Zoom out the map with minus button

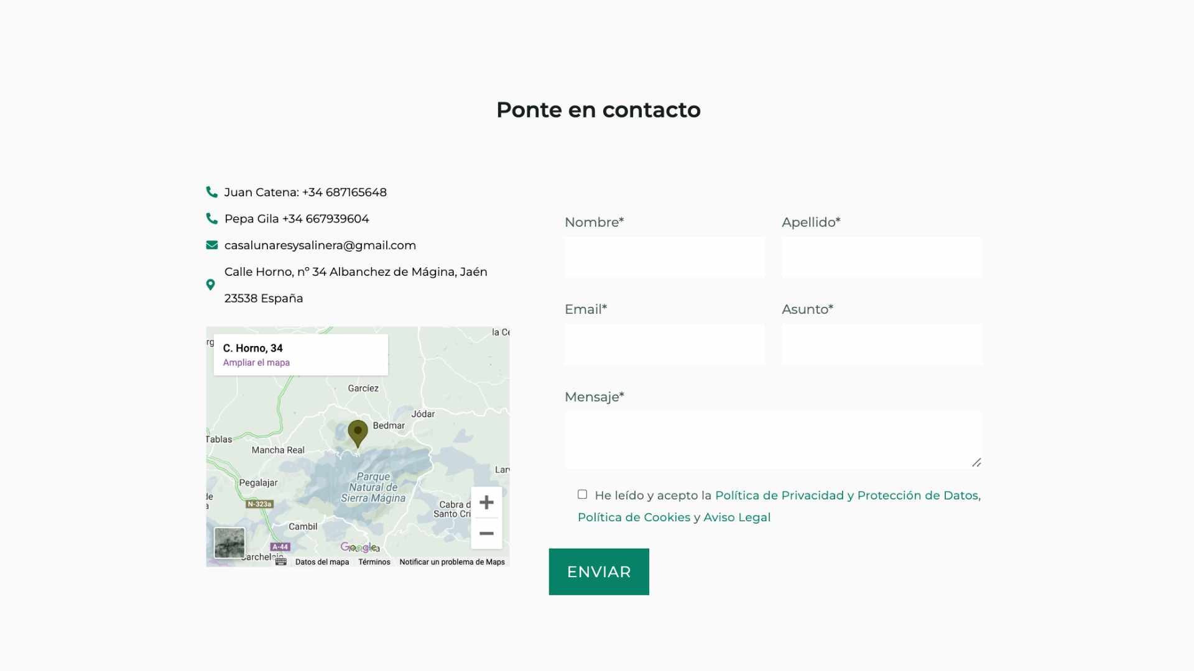[x=486, y=534]
